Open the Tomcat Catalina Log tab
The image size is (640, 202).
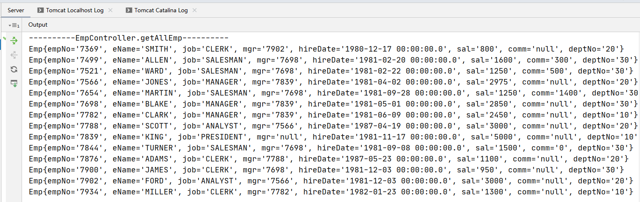coord(161,10)
